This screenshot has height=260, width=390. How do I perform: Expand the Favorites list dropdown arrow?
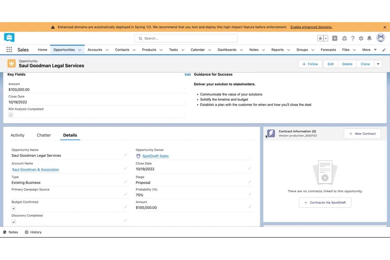326,38
